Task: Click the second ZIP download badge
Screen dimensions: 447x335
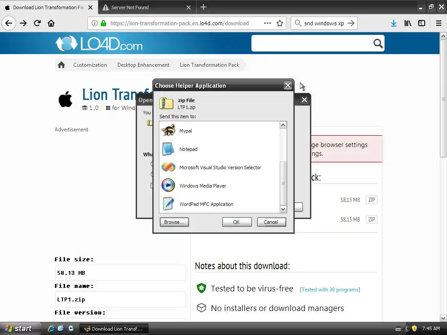Action: 371,219
